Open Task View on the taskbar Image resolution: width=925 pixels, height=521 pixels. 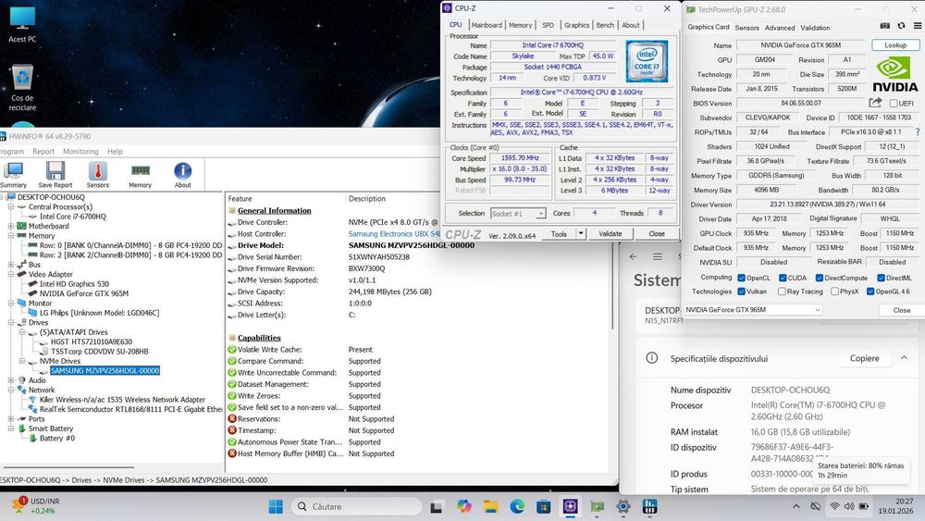coord(437,506)
